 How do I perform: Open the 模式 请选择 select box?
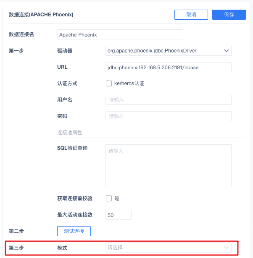coord(168,248)
